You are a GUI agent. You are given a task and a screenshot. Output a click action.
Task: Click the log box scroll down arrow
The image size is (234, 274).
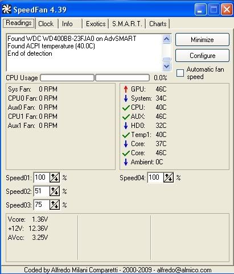pyautogui.click(x=166, y=66)
